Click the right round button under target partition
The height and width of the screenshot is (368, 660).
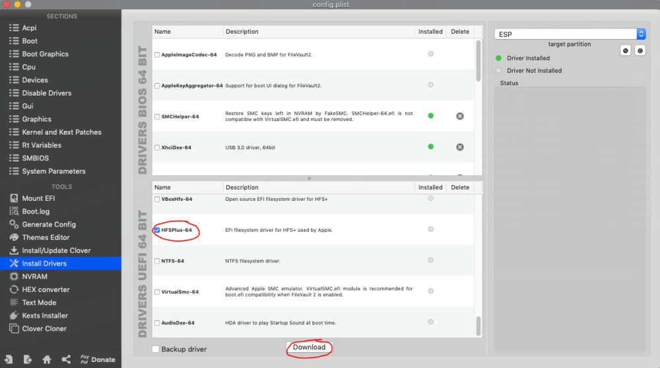(x=640, y=51)
